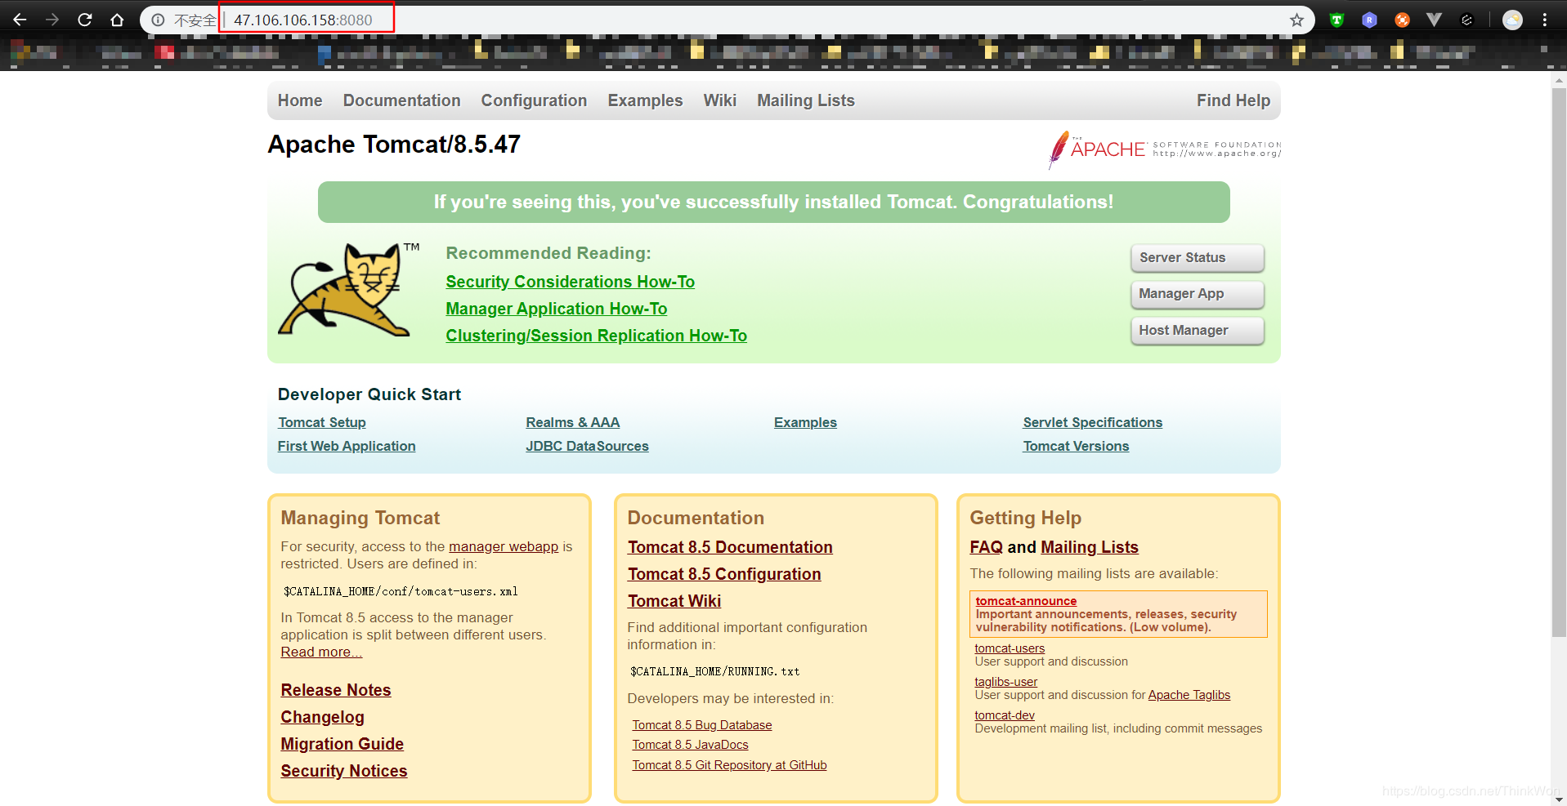
Task: Open the tomcat-users mailing list link
Action: point(1010,648)
